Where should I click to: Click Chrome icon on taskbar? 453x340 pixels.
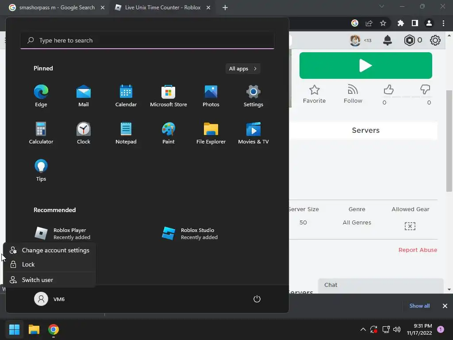(x=54, y=329)
